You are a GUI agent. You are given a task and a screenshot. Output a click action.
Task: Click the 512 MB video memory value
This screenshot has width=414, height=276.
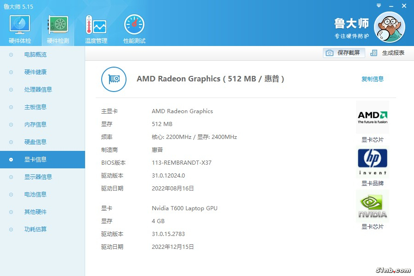click(162, 124)
